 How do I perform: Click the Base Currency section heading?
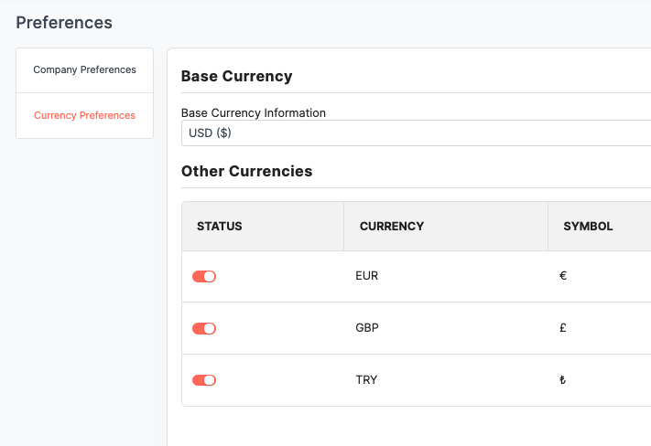click(236, 76)
